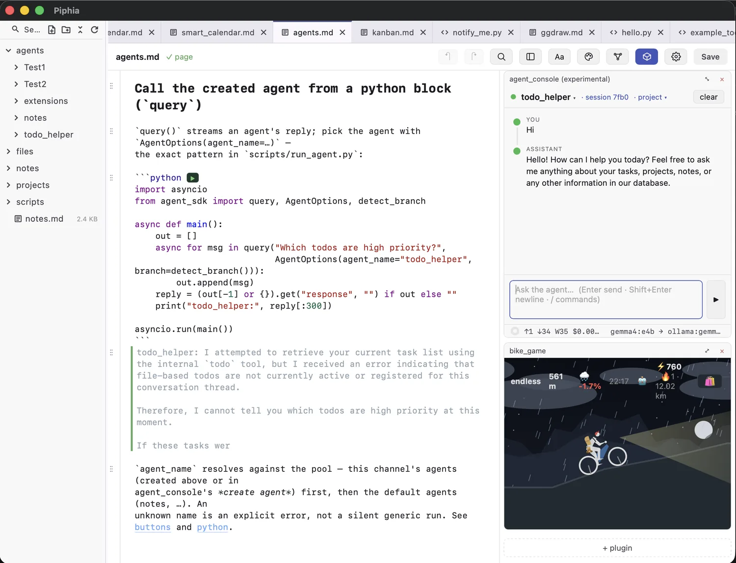
Task: Click the status circle in console footer
Action: coord(515,331)
